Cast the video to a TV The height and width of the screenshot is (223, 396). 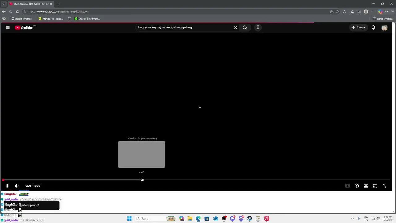pos(375,186)
